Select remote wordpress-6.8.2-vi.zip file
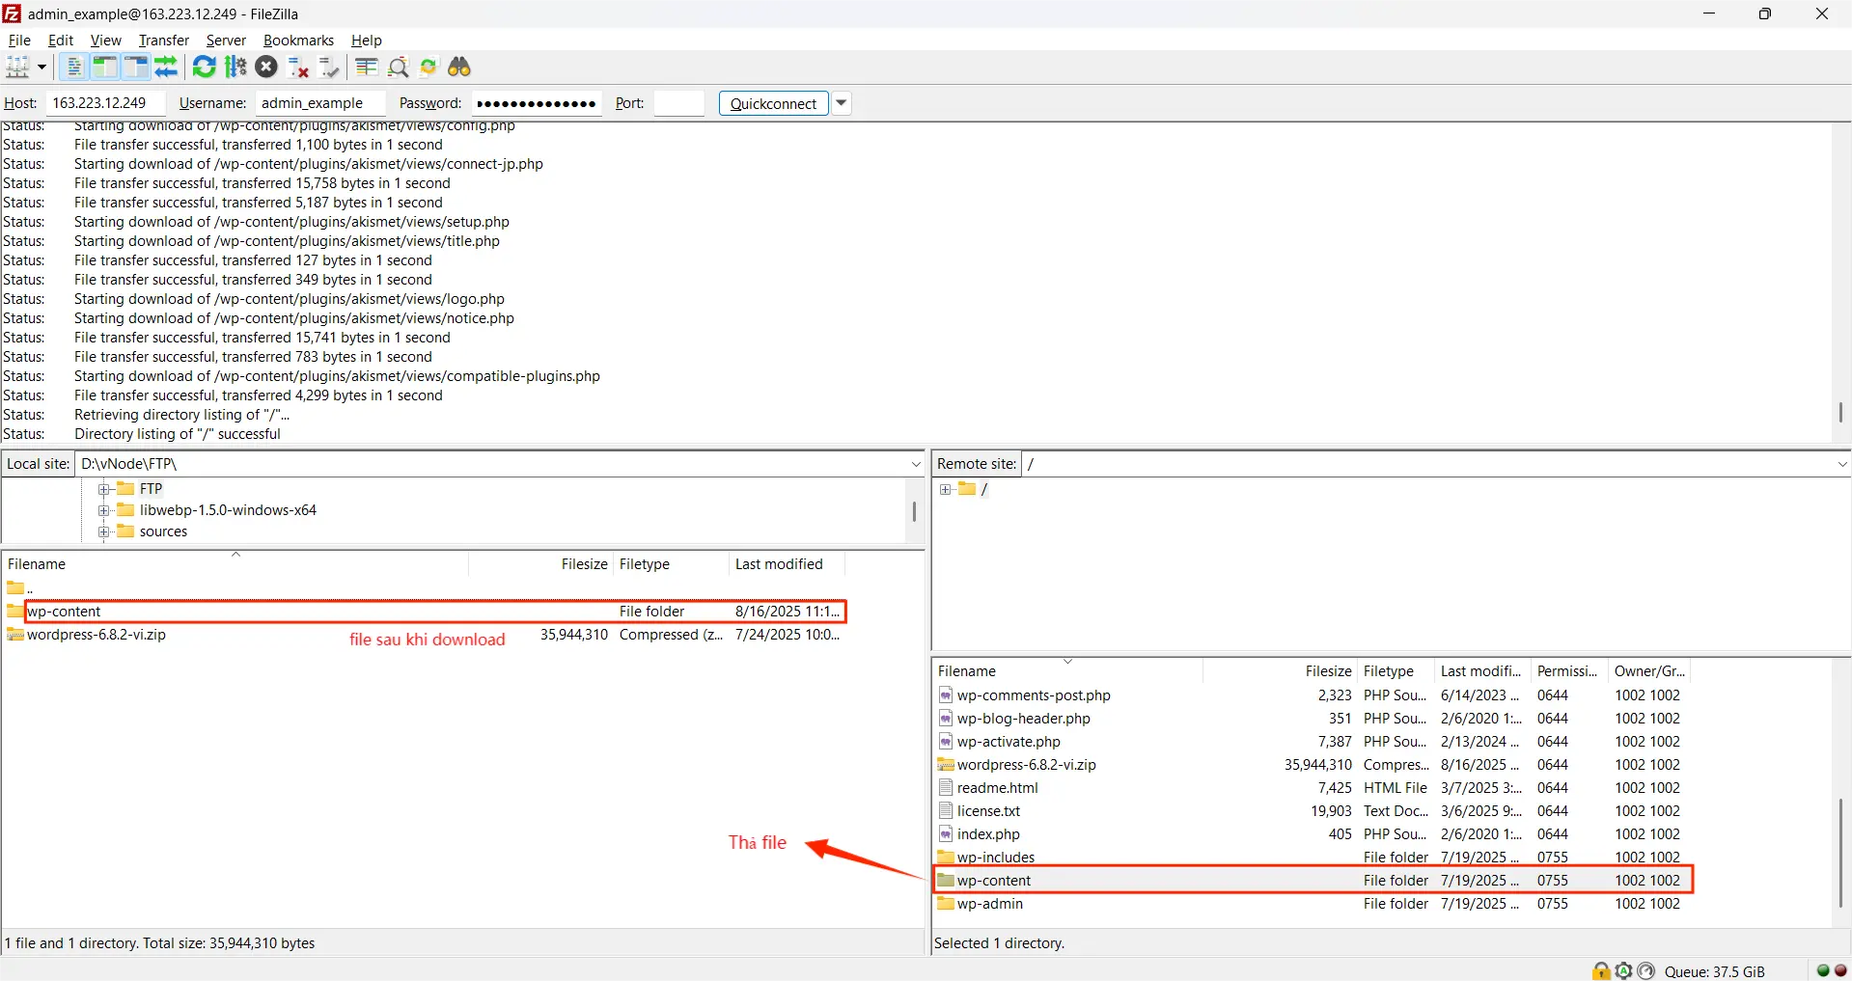The image size is (1852, 981). pos(1313,765)
